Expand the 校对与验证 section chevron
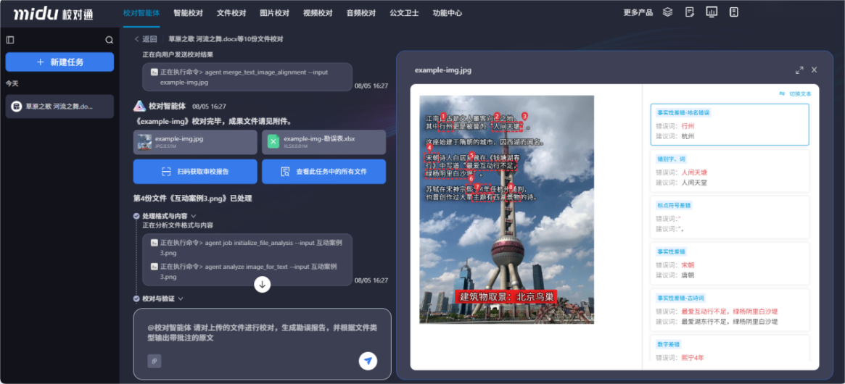Viewport: 845px width, 384px height. pyautogui.click(x=181, y=299)
